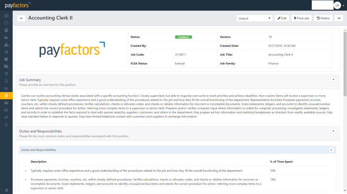Click the Edit button

pos(282,18)
